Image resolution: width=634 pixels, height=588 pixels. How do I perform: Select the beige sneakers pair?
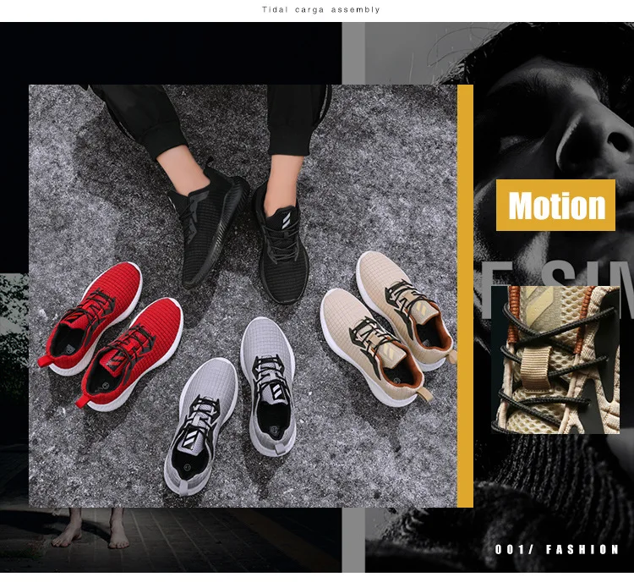(388, 327)
